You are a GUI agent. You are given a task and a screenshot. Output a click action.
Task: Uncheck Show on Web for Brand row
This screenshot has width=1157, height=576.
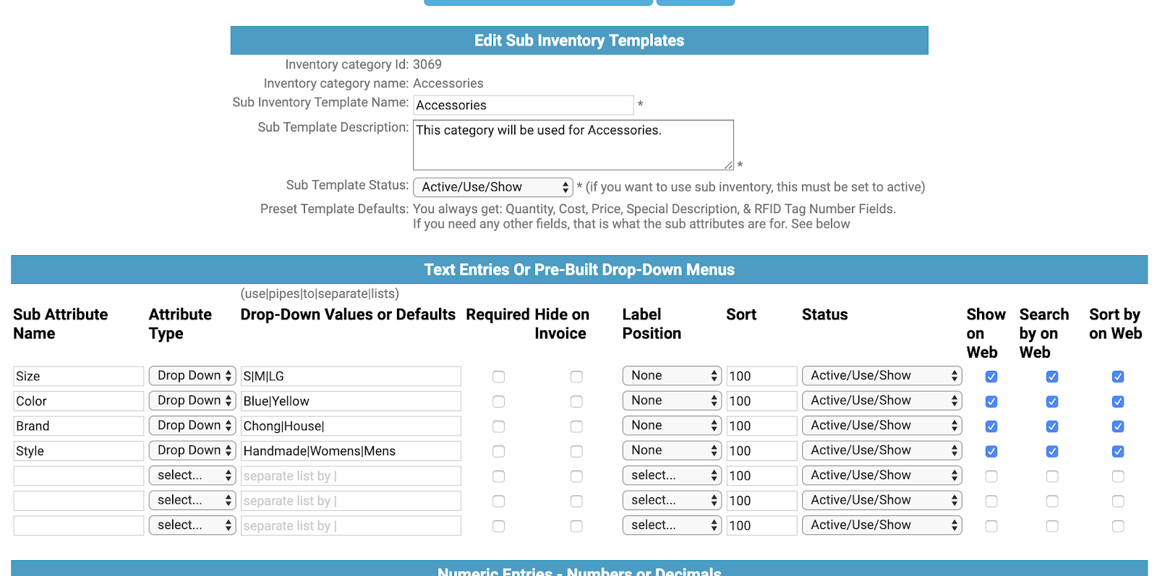coord(991,426)
